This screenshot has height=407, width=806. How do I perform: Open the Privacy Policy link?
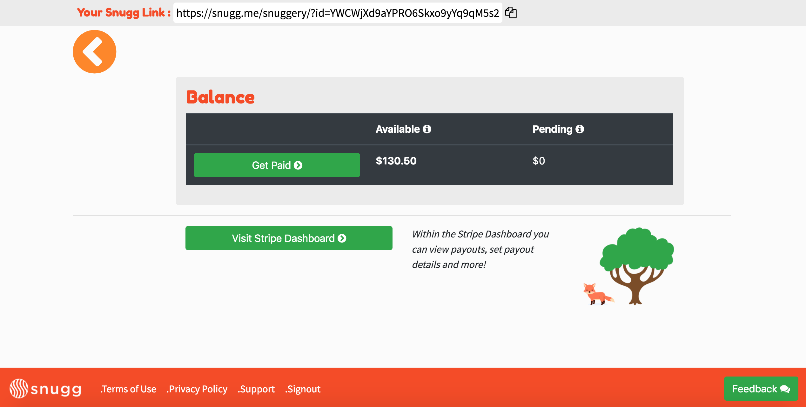(x=197, y=389)
